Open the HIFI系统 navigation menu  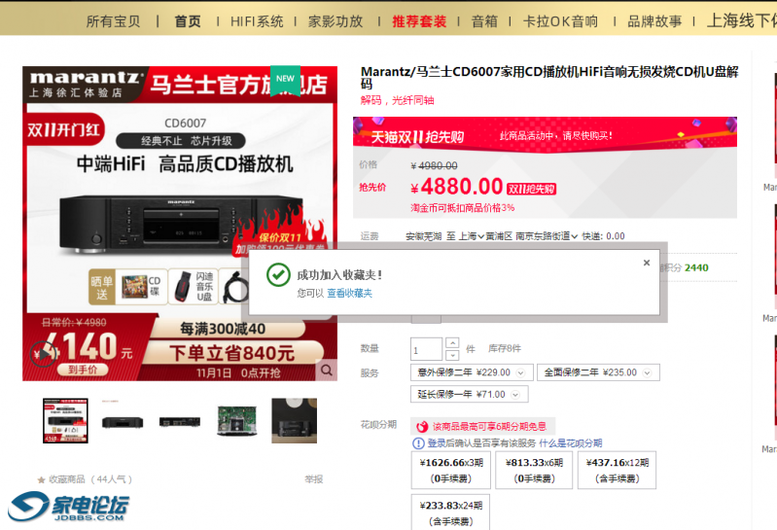(257, 20)
